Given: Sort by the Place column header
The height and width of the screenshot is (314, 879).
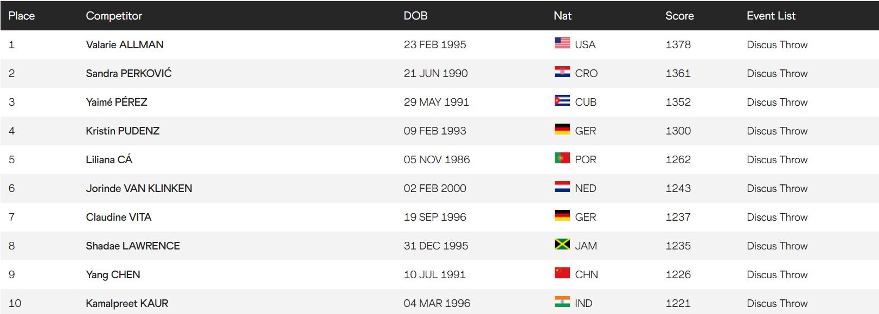Looking at the screenshot, I should coord(22,16).
